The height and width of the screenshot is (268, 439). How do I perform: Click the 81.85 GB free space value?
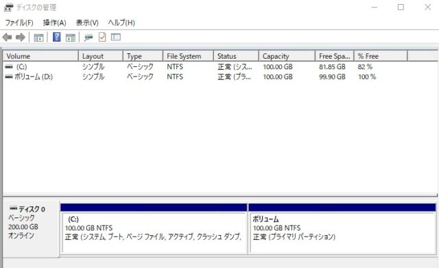pyautogui.click(x=332, y=67)
